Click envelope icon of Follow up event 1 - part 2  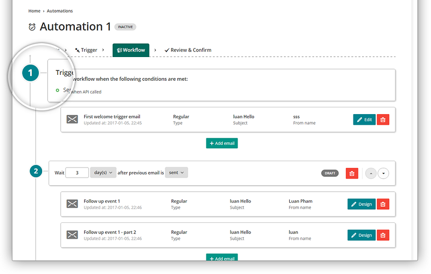[72, 235]
